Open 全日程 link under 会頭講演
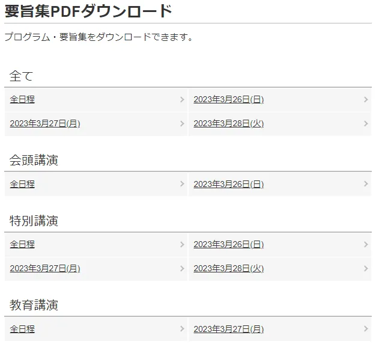Viewport: 376px width, 347px height. click(22, 184)
